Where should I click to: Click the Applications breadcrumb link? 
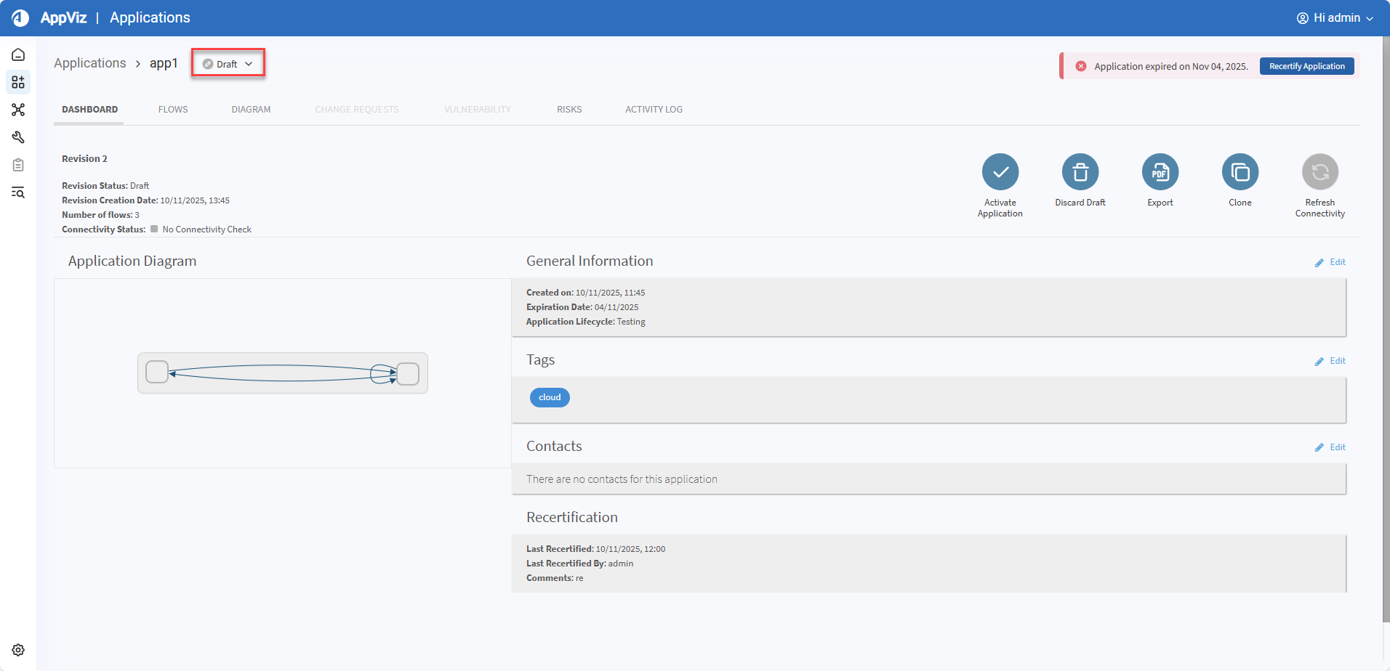click(x=90, y=63)
